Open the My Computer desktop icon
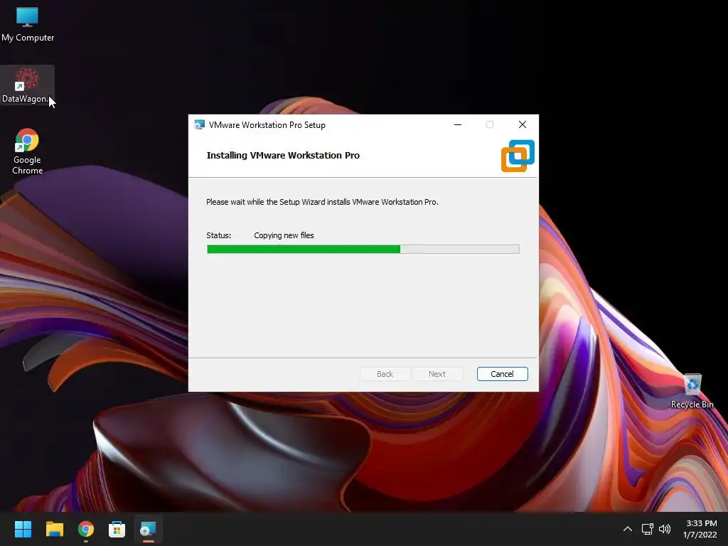Screen dimensions: 728x546 (28, 25)
